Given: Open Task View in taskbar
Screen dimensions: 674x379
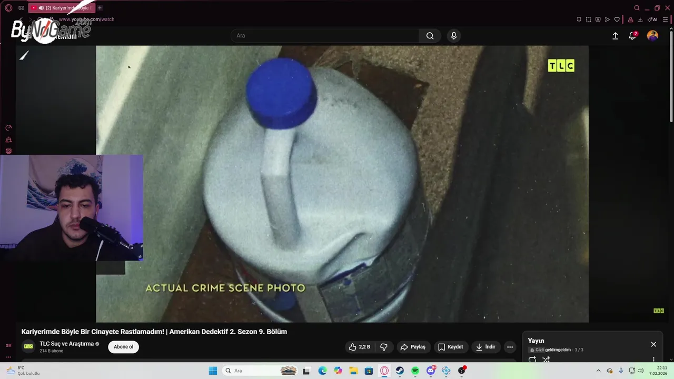Looking at the screenshot, I should 306,371.
